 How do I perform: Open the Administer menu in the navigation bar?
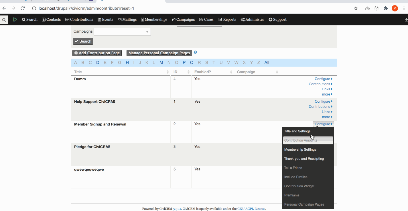coord(252,19)
